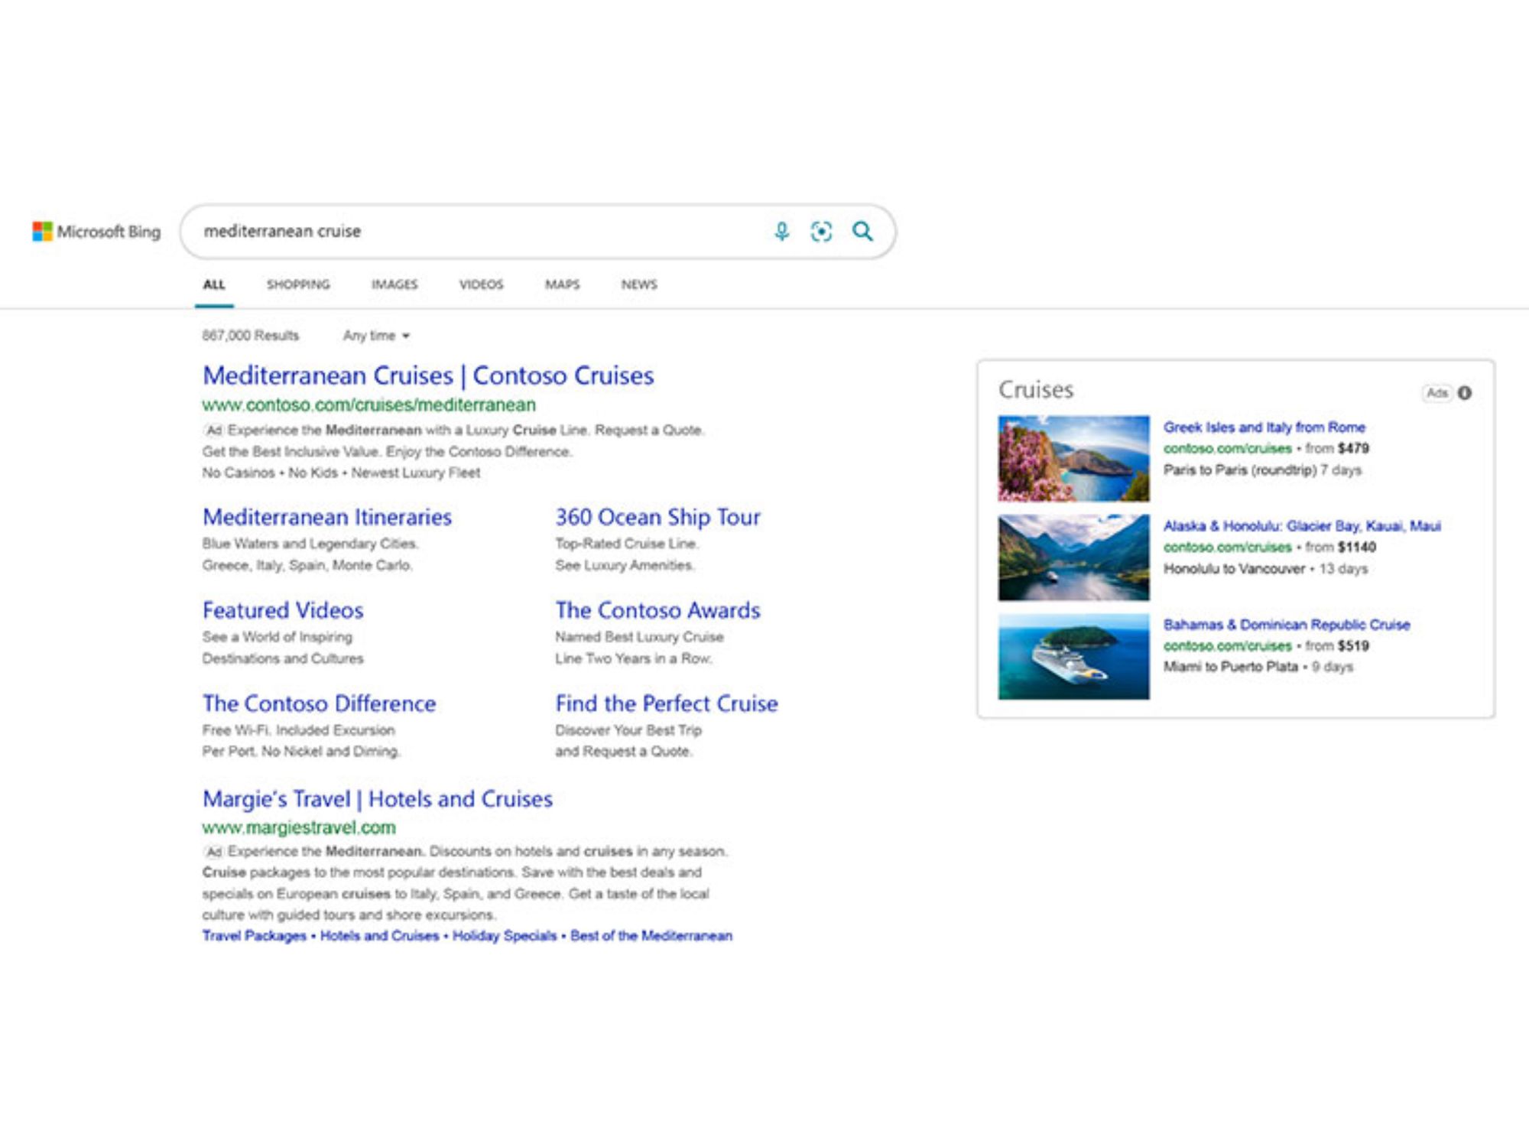Click the Cruises panel heading
This screenshot has width=1529, height=1147.
tap(1036, 390)
